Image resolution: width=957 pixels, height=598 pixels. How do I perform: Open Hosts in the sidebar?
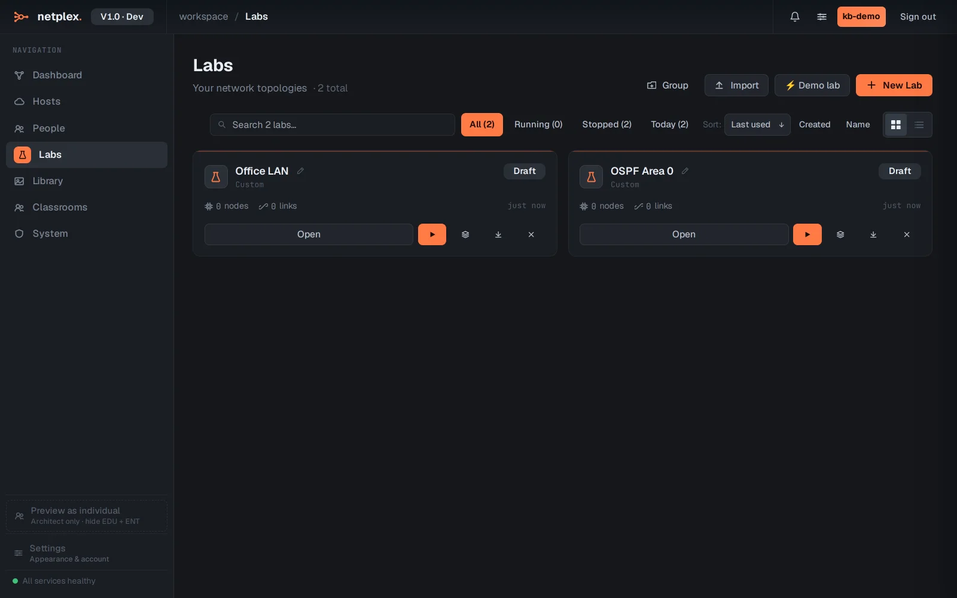coord(87,102)
